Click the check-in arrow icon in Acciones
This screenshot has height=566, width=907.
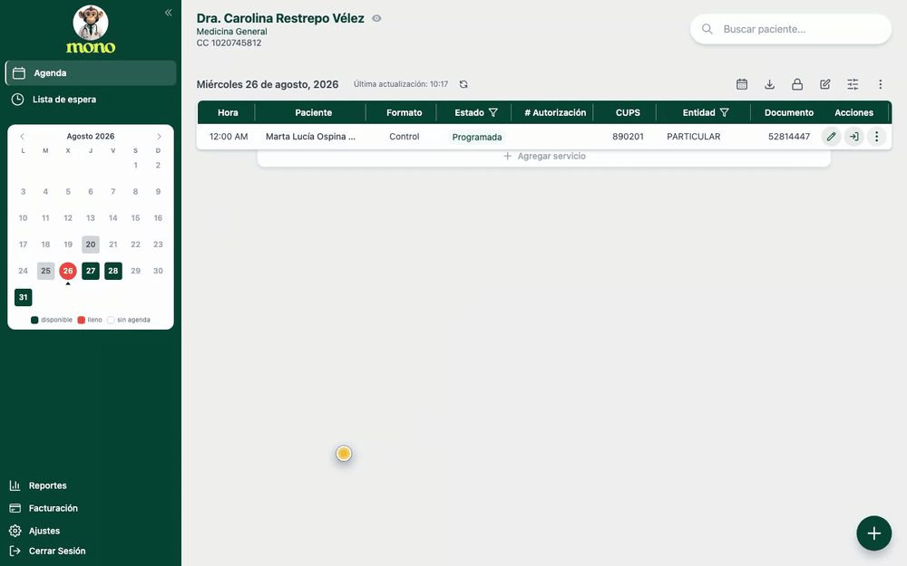click(853, 137)
